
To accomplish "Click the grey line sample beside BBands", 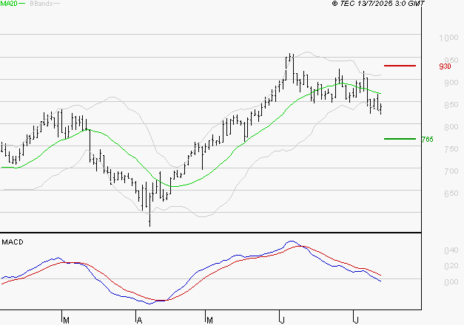I will pyautogui.click(x=56, y=3).
